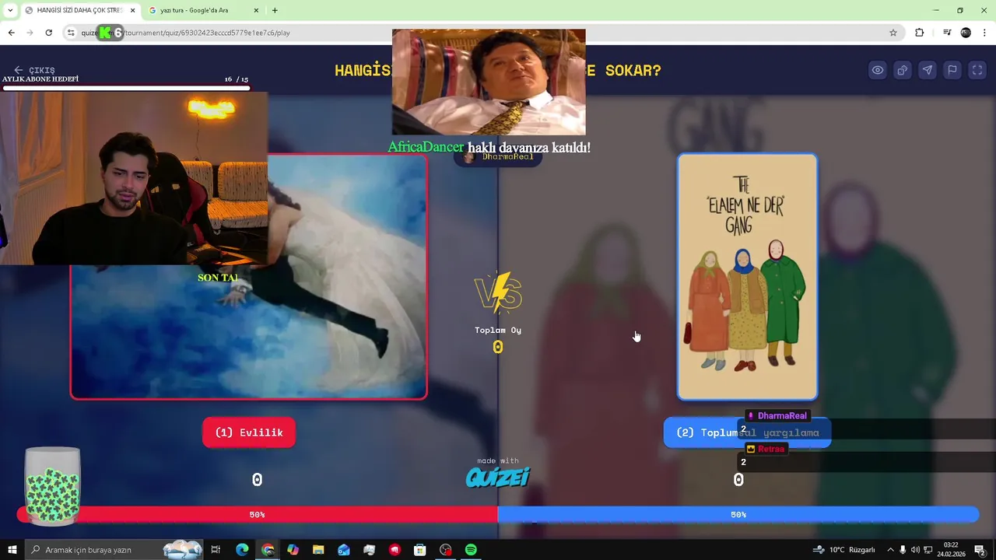Click the flag report icon

952,70
